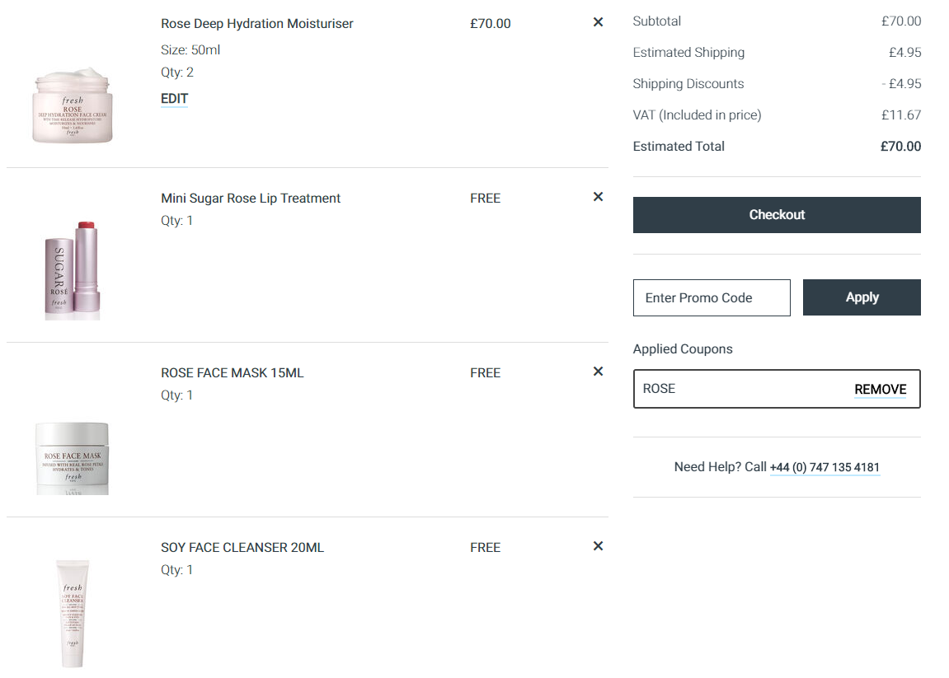Click Qty: 1 for SOY FACE CLEANSER 20ML
The image size is (949, 678).
click(x=176, y=570)
